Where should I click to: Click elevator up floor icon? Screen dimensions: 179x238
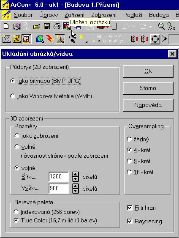point(135,39)
